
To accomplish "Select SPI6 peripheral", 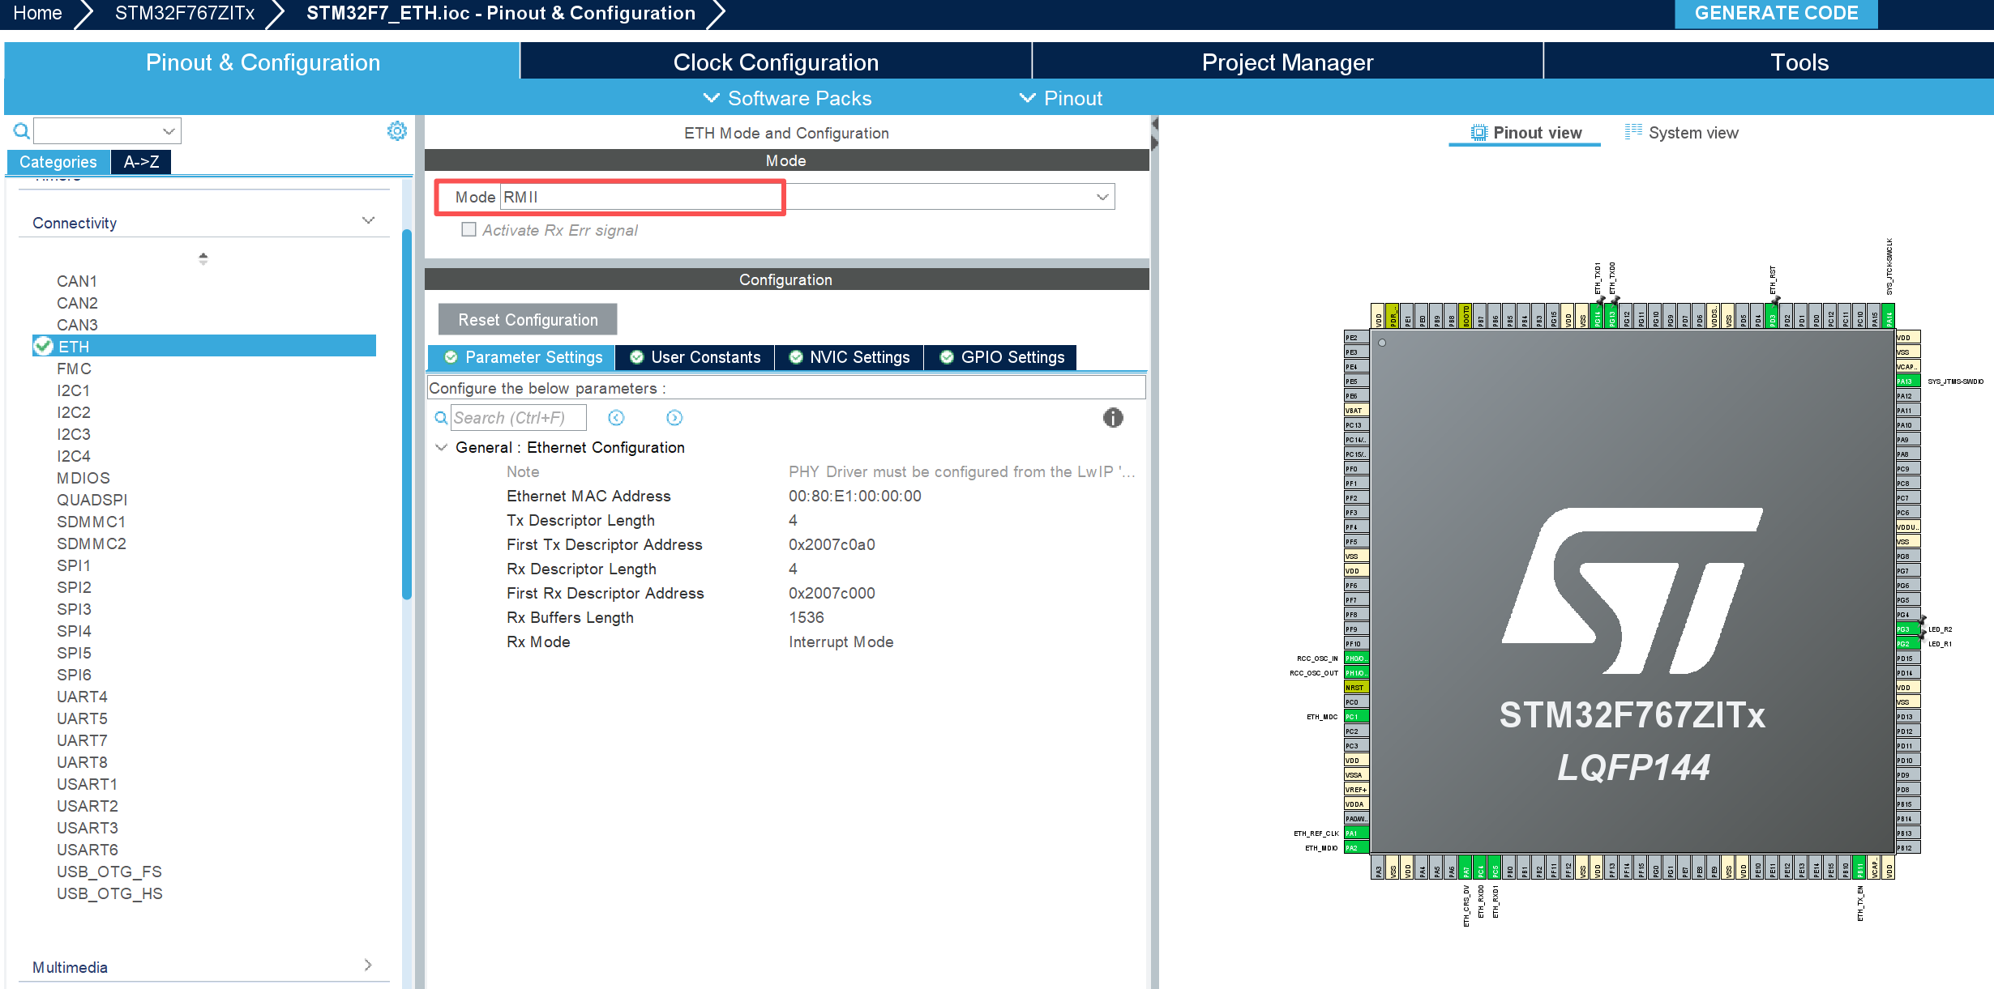I will [74, 675].
